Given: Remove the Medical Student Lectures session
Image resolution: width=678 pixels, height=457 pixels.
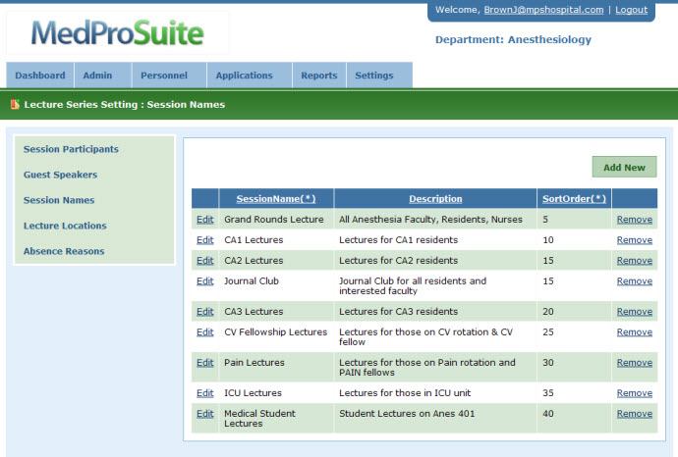Looking at the screenshot, I should click(635, 414).
